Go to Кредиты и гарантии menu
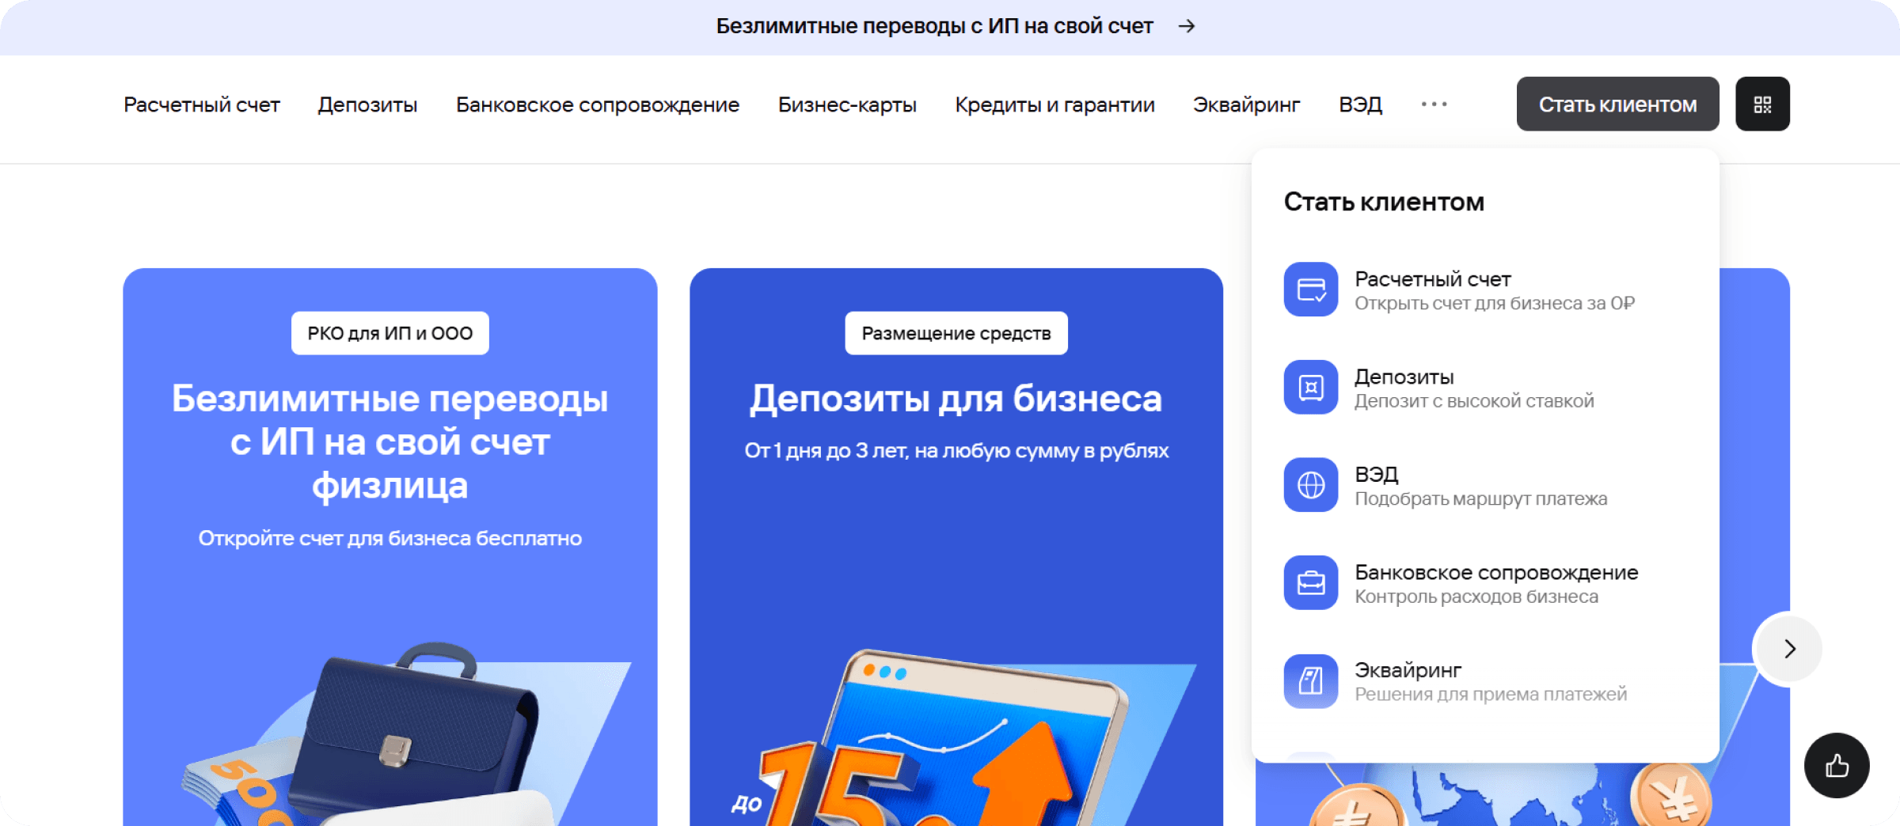 point(1054,104)
